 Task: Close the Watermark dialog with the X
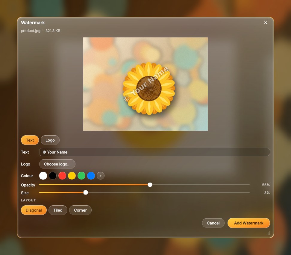266,23
